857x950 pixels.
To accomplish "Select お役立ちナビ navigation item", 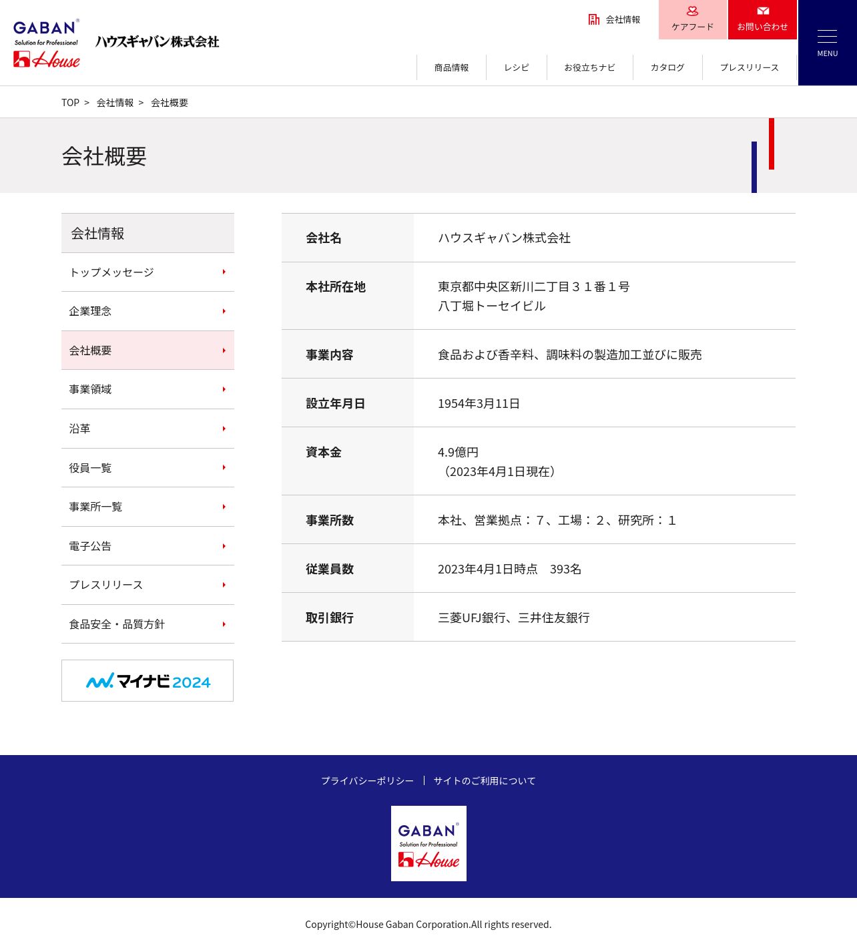I will point(590,67).
